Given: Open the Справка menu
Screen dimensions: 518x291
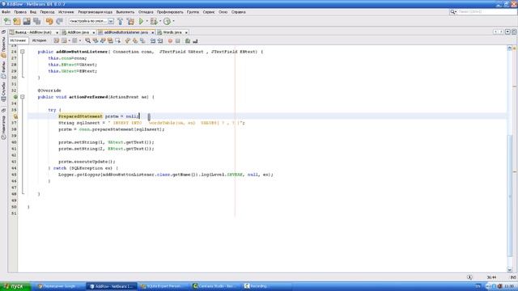Looking at the screenshot, I should (x=239, y=12).
